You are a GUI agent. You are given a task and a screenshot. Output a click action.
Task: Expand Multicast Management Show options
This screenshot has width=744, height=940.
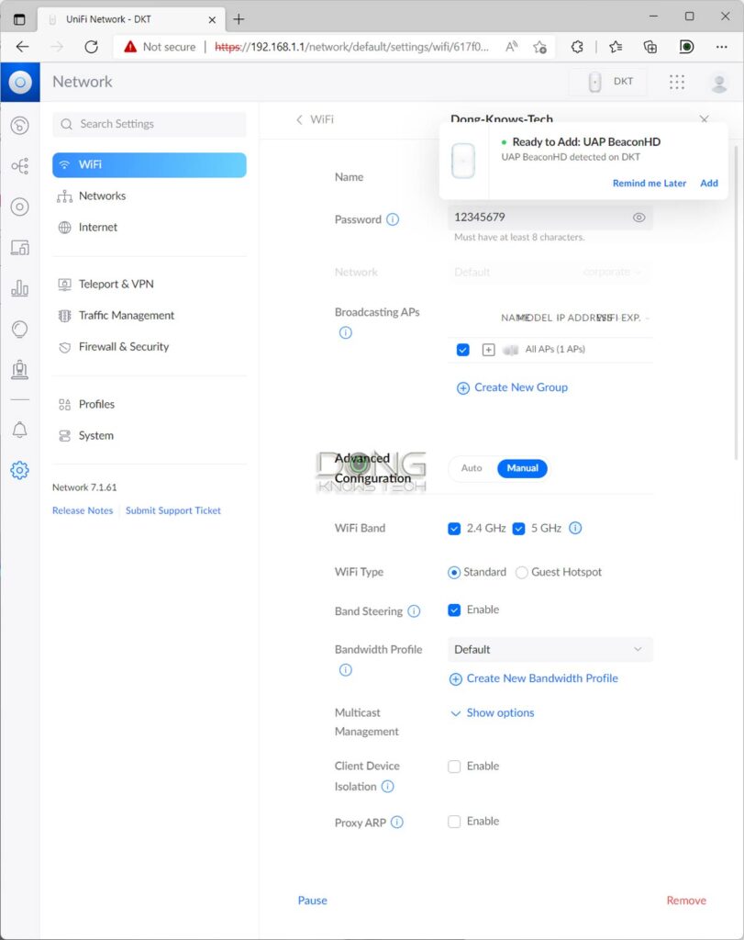pos(493,712)
